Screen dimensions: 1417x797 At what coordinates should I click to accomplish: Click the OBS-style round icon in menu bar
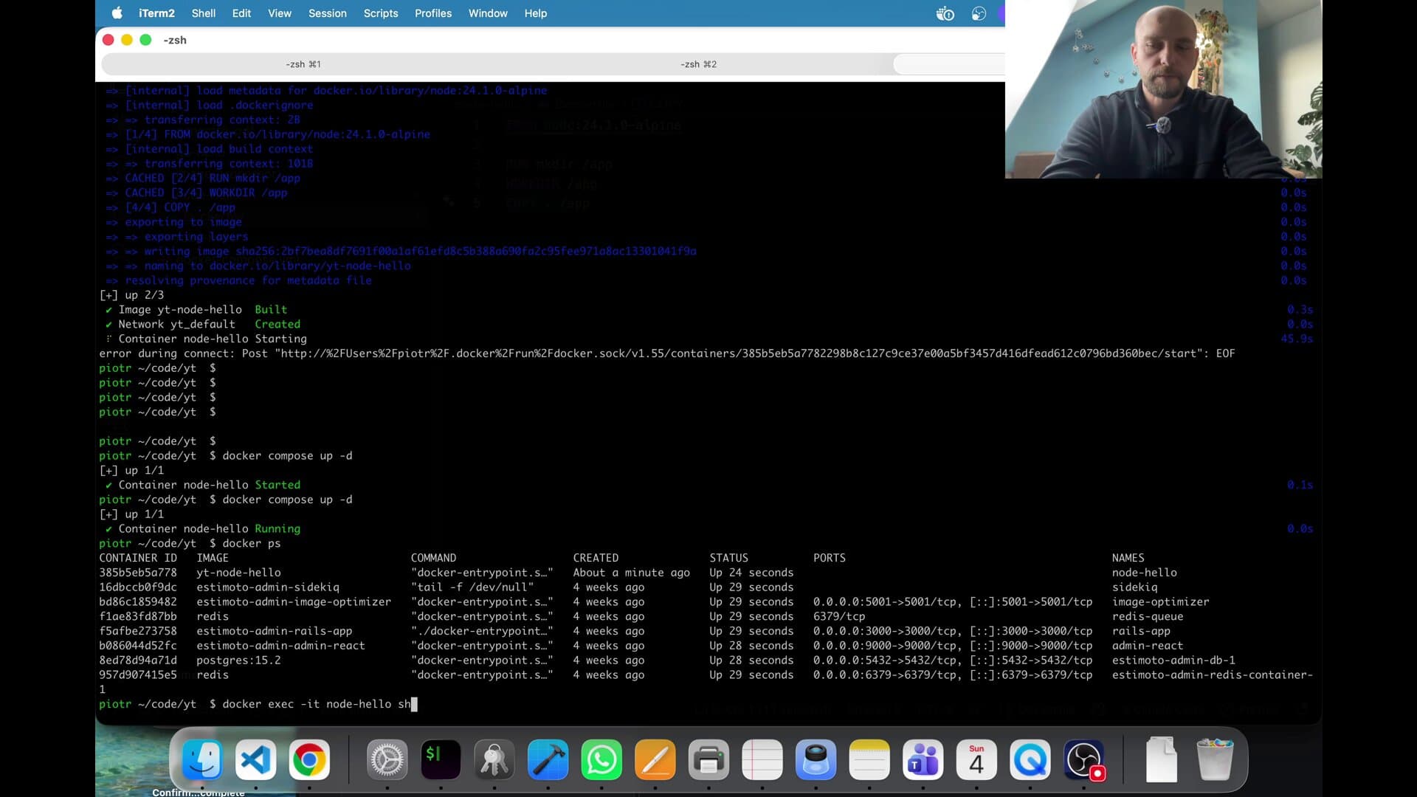(x=979, y=13)
